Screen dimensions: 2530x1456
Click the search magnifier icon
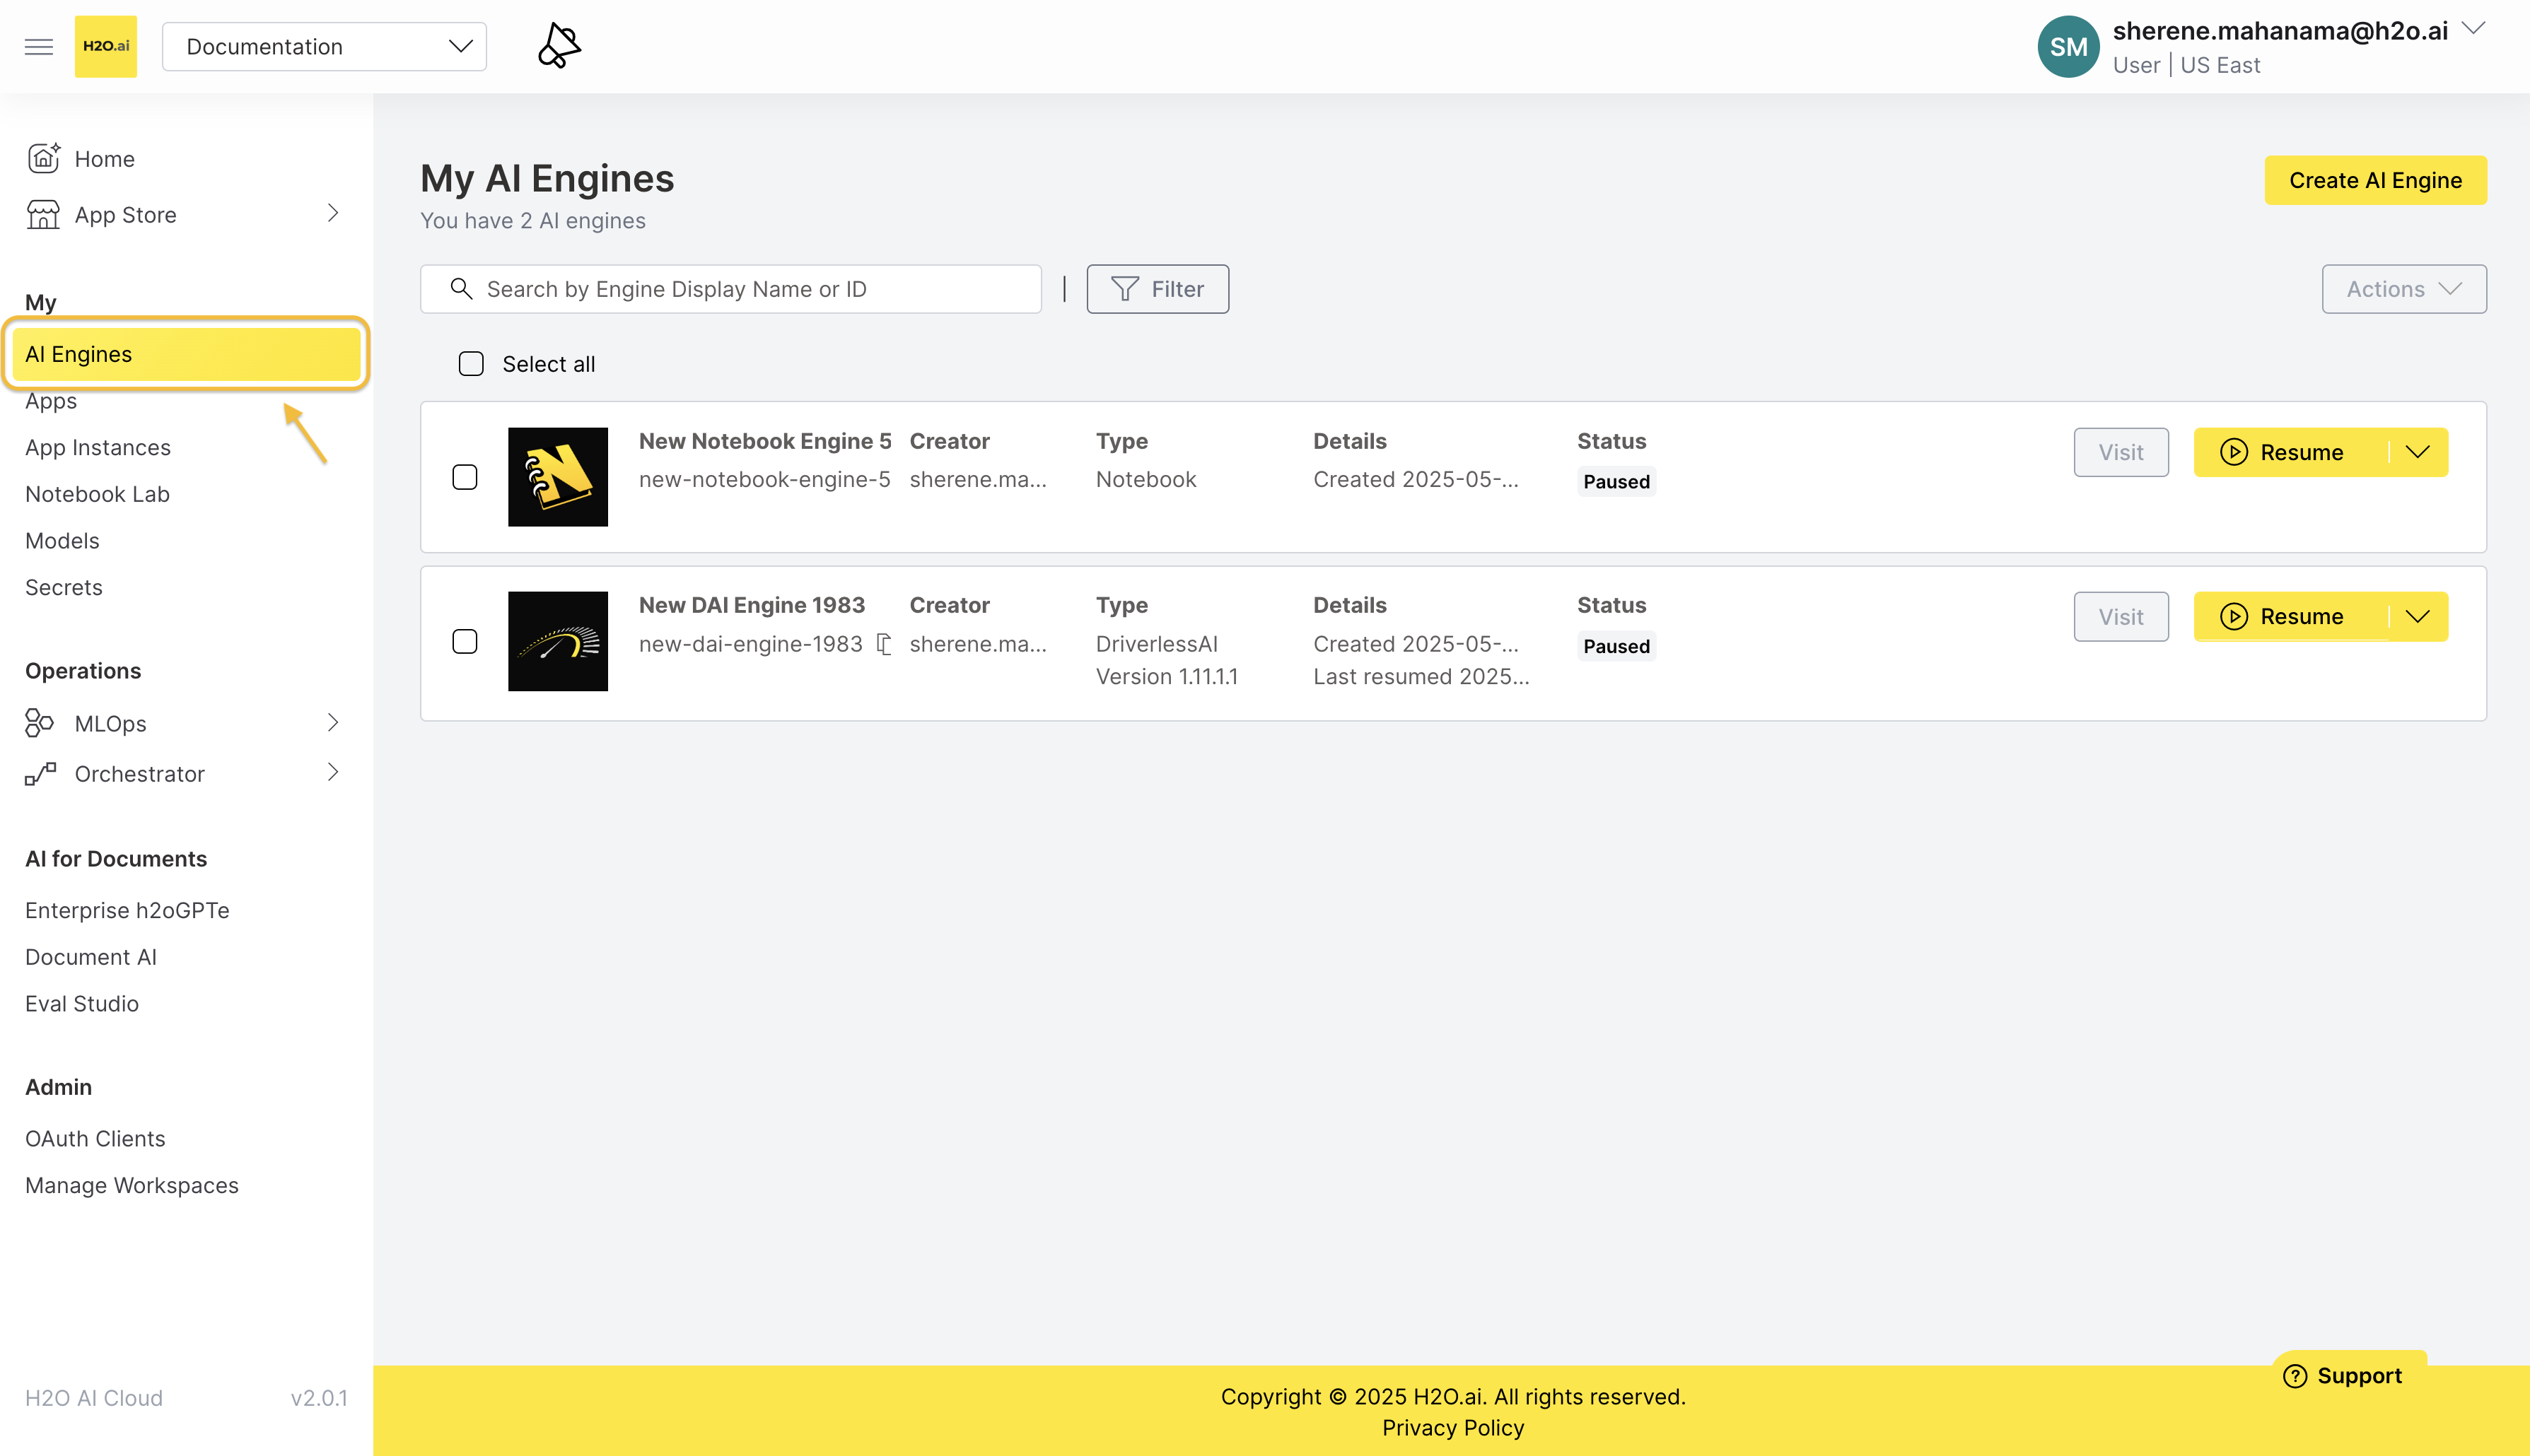point(461,289)
